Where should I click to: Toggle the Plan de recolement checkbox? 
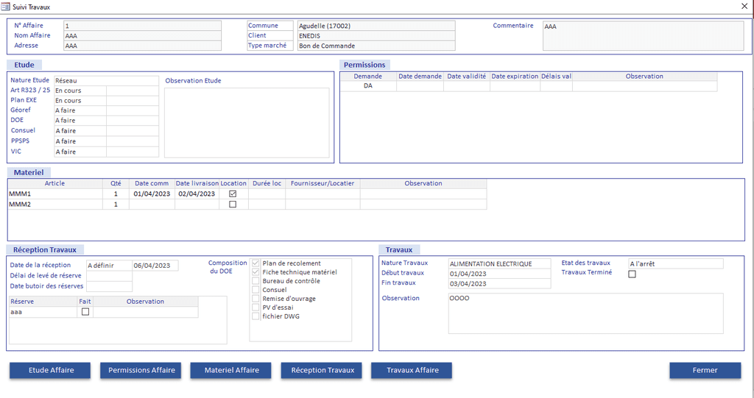click(x=256, y=263)
